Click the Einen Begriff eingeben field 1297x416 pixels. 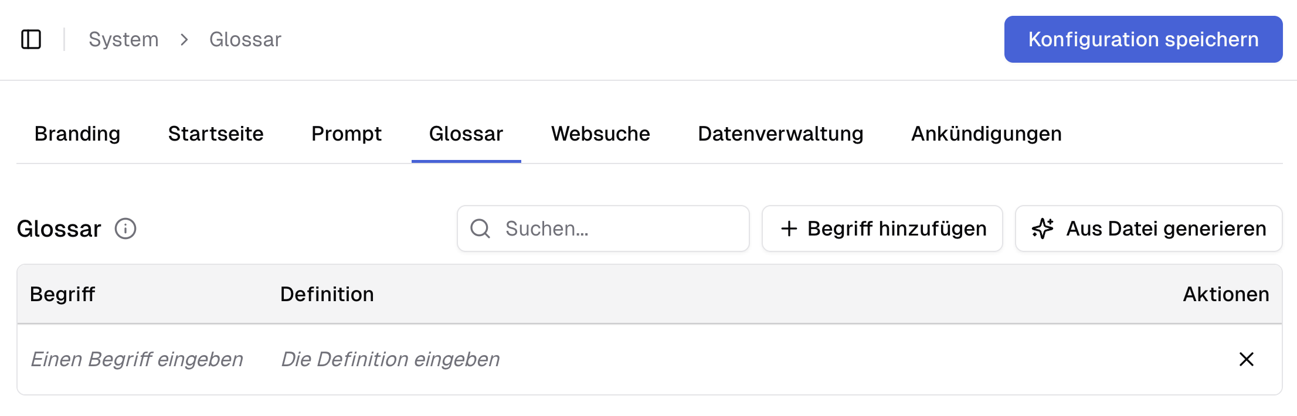coord(137,359)
